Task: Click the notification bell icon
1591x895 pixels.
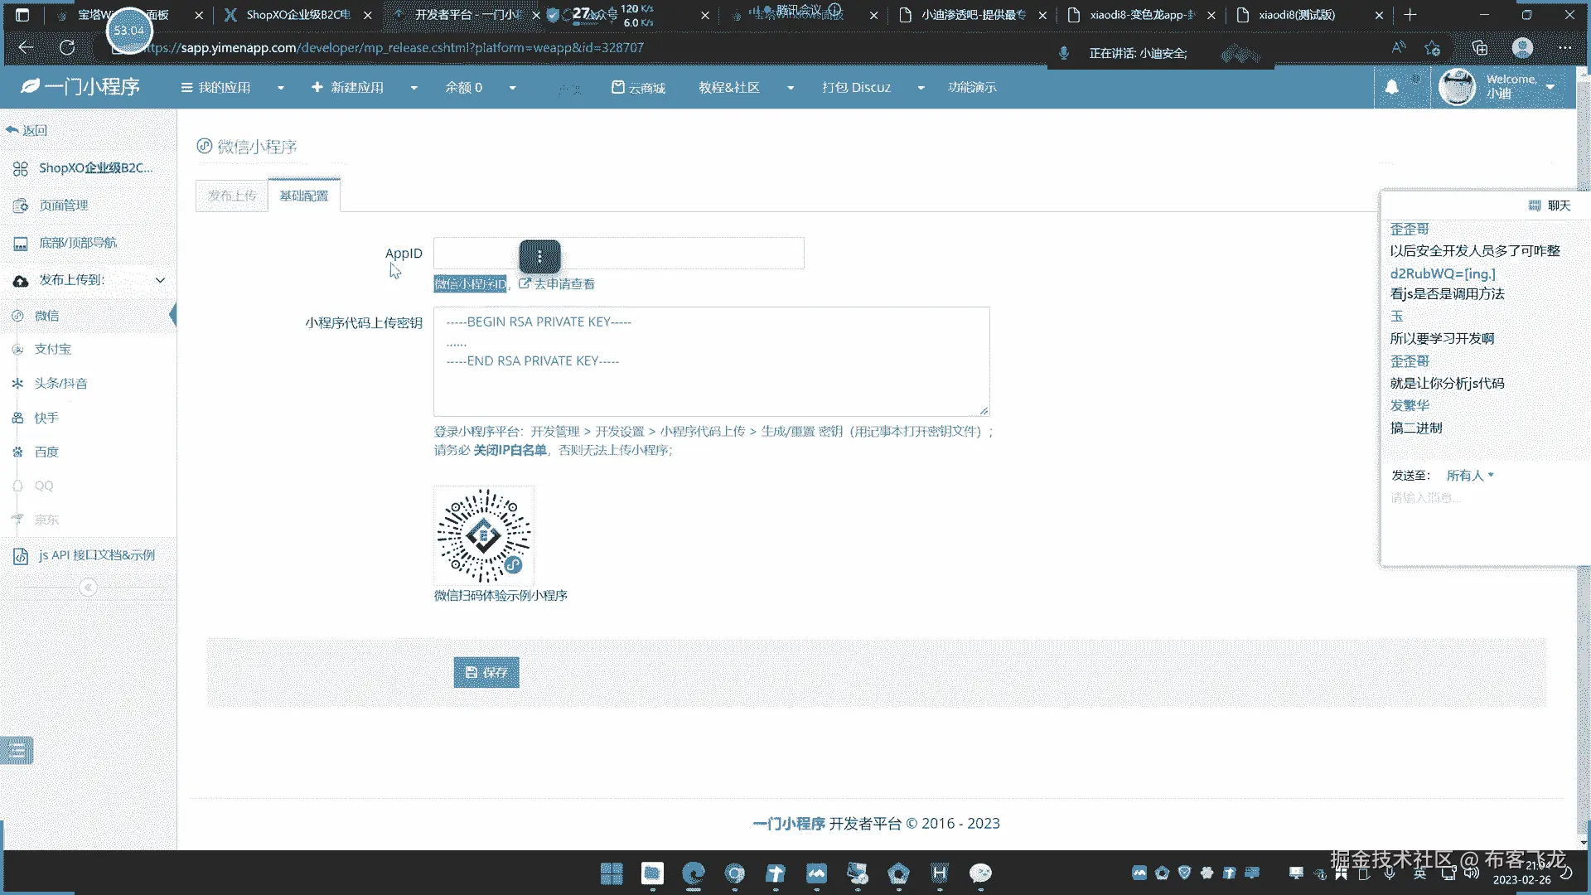Action: (1392, 87)
